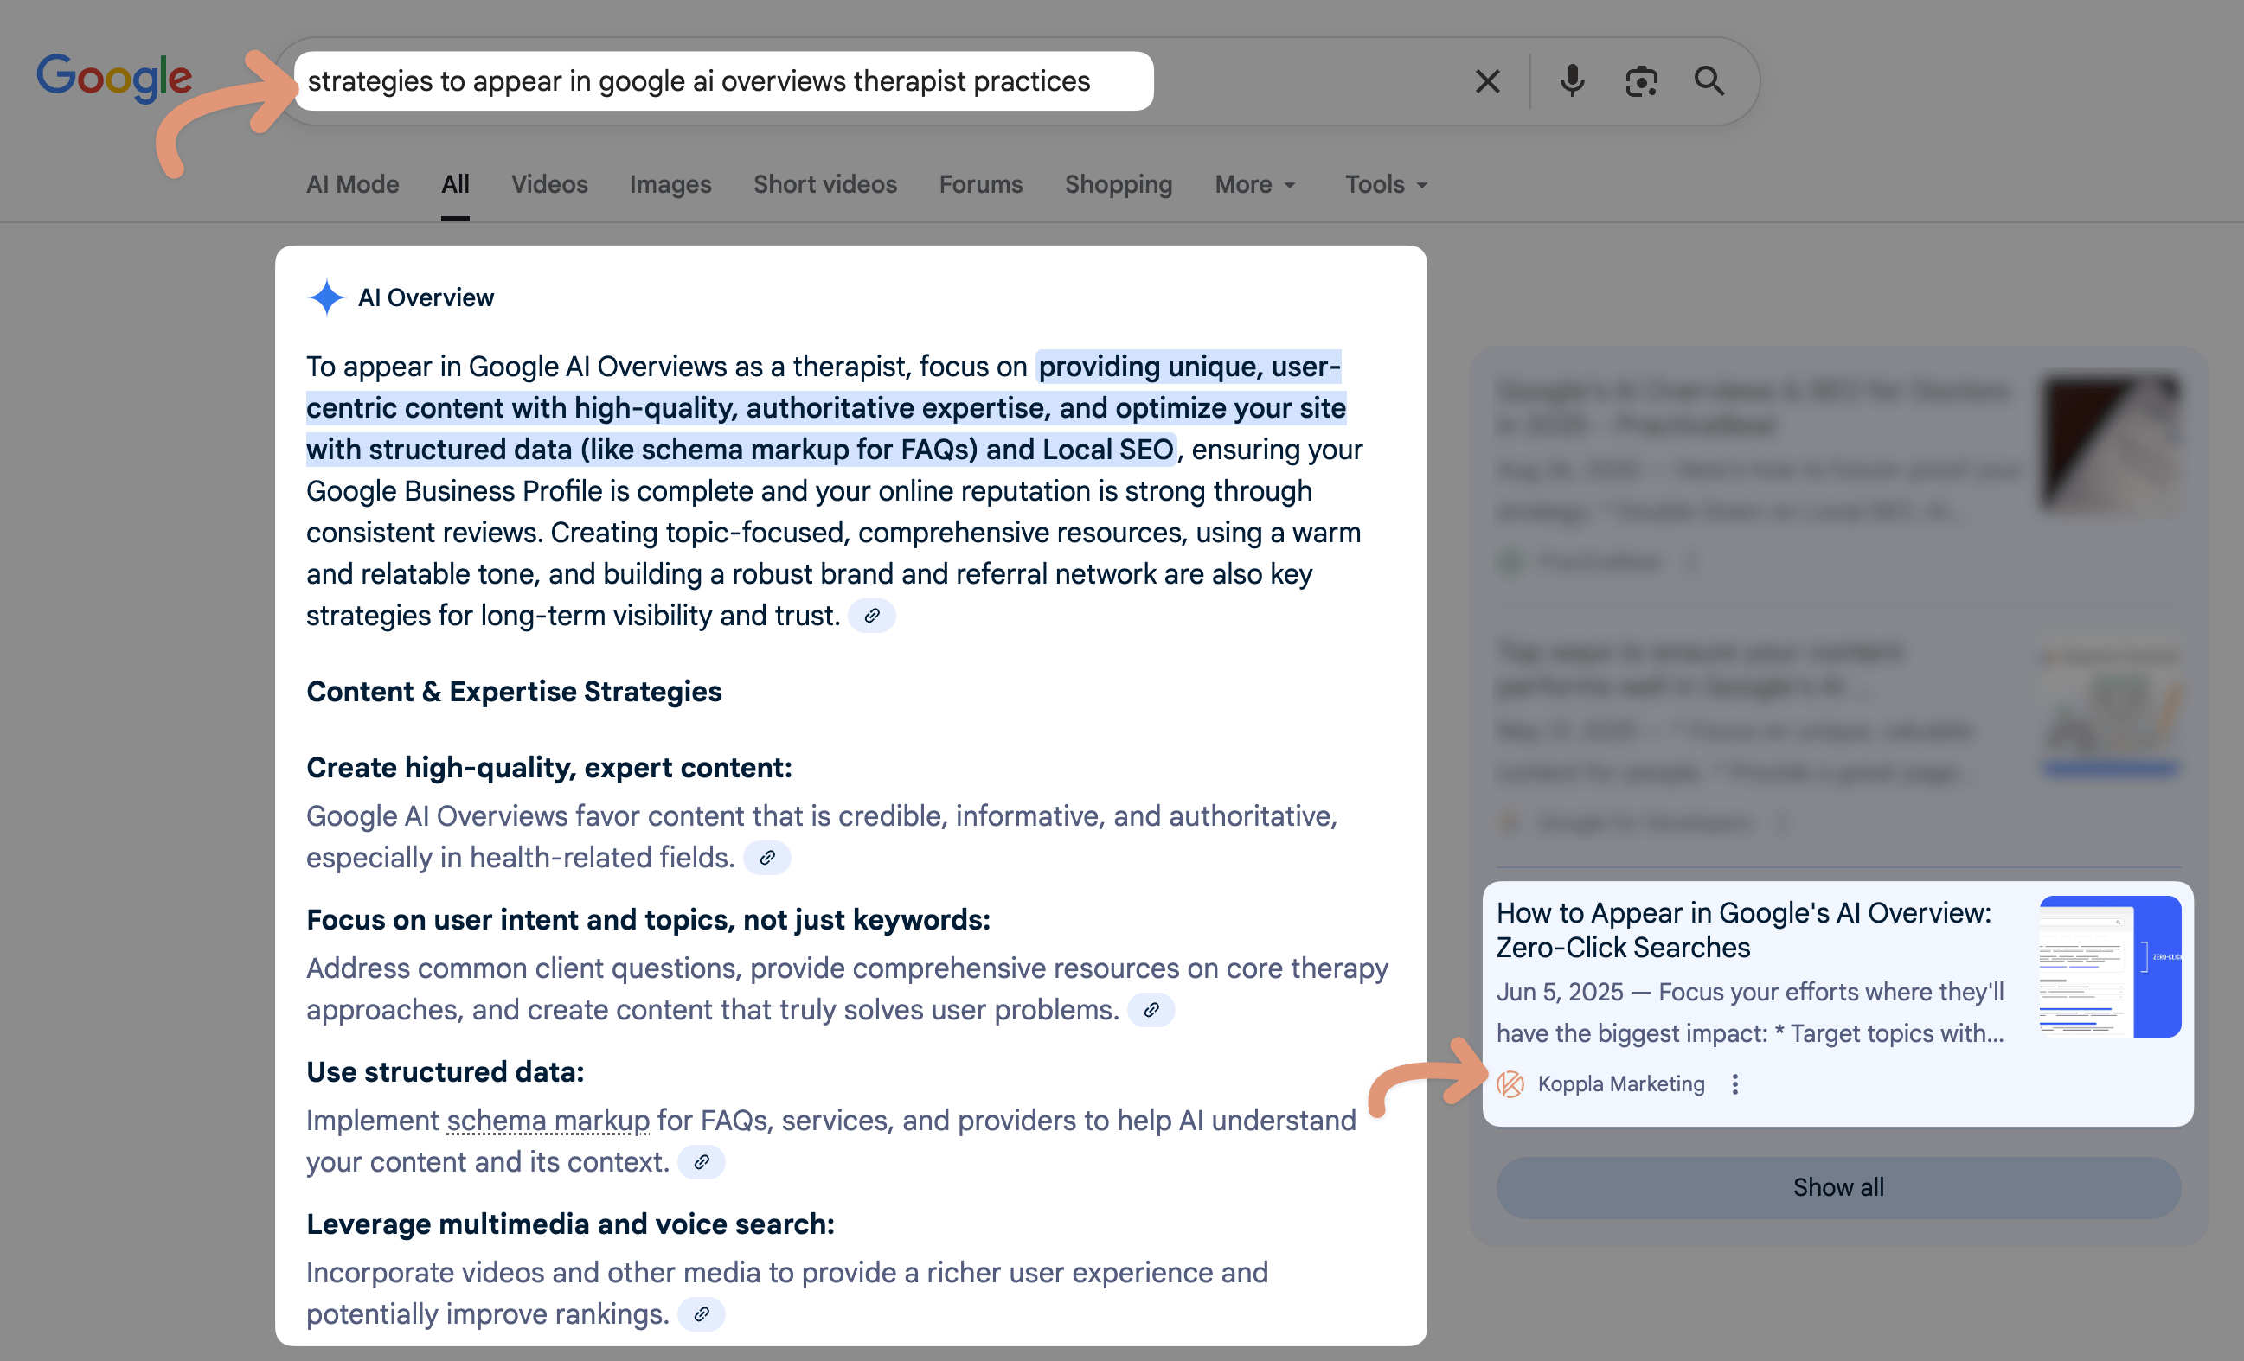Click the Koppla Marketing favicon

[1510, 1083]
